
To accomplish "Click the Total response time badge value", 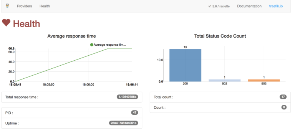I will tap(128, 97).
